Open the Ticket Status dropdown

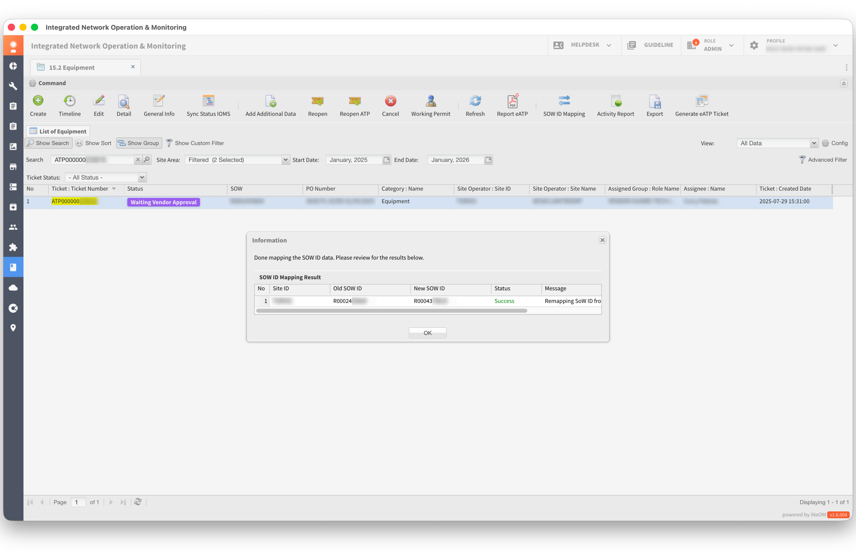click(x=142, y=178)
